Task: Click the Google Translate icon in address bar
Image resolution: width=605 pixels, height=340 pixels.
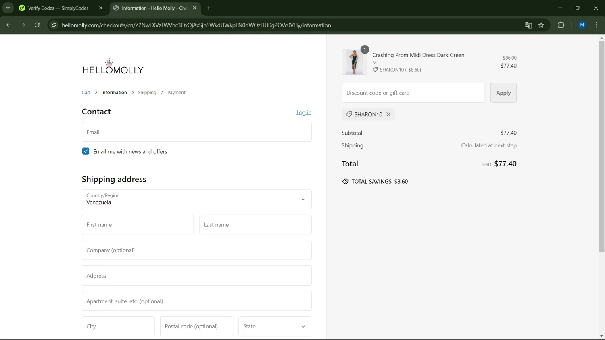Action: coord(528,25)
